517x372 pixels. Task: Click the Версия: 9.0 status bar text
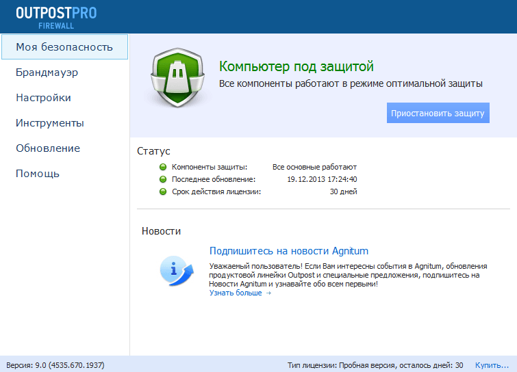pyautogui.click(x=55, y=365)
